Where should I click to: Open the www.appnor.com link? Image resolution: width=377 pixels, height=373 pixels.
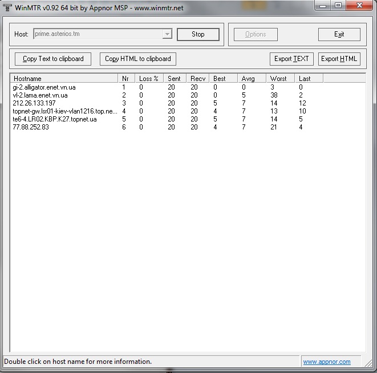pos(326,362)
